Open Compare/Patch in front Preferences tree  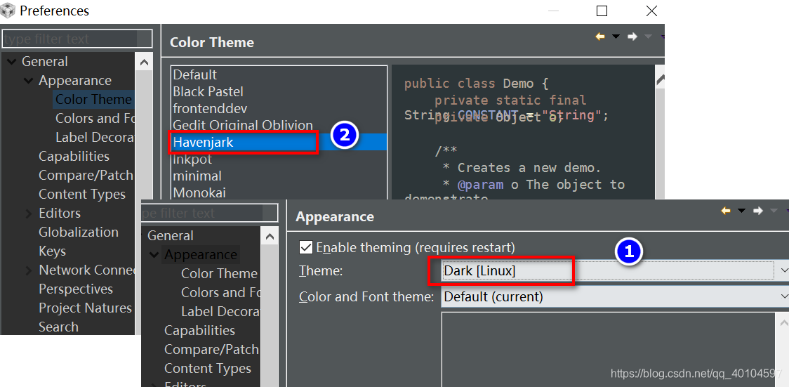[x=211, y=349]
